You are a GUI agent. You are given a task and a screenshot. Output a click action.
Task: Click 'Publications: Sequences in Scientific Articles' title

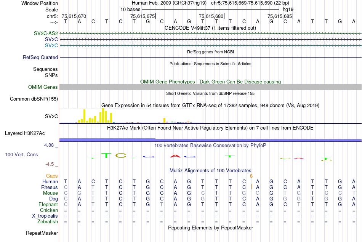coord(210,64)
